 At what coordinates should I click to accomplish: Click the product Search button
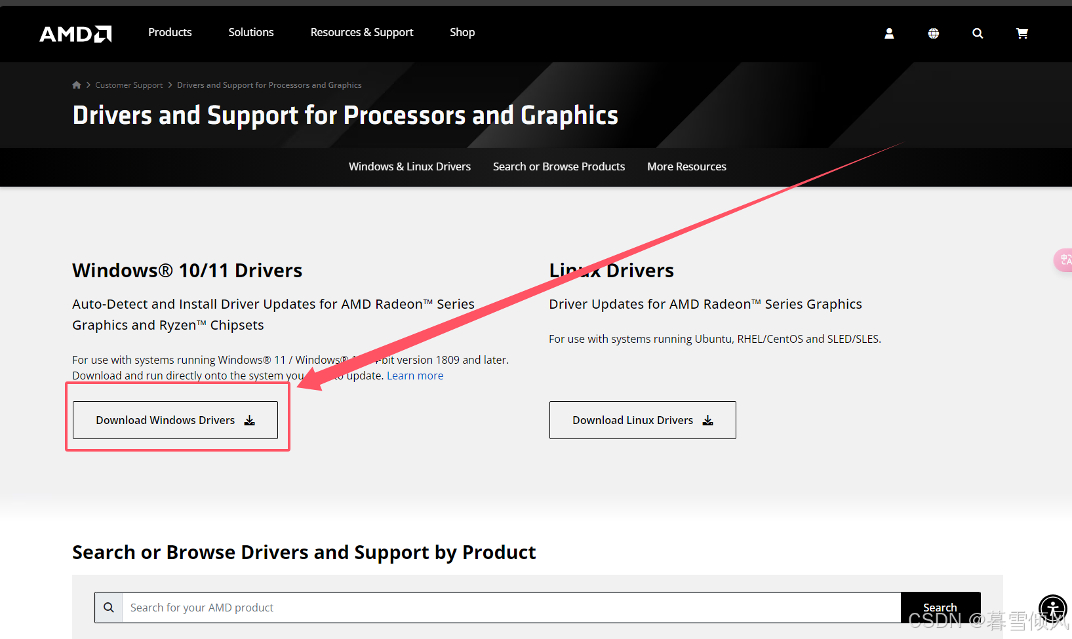[x=940, y=608]
